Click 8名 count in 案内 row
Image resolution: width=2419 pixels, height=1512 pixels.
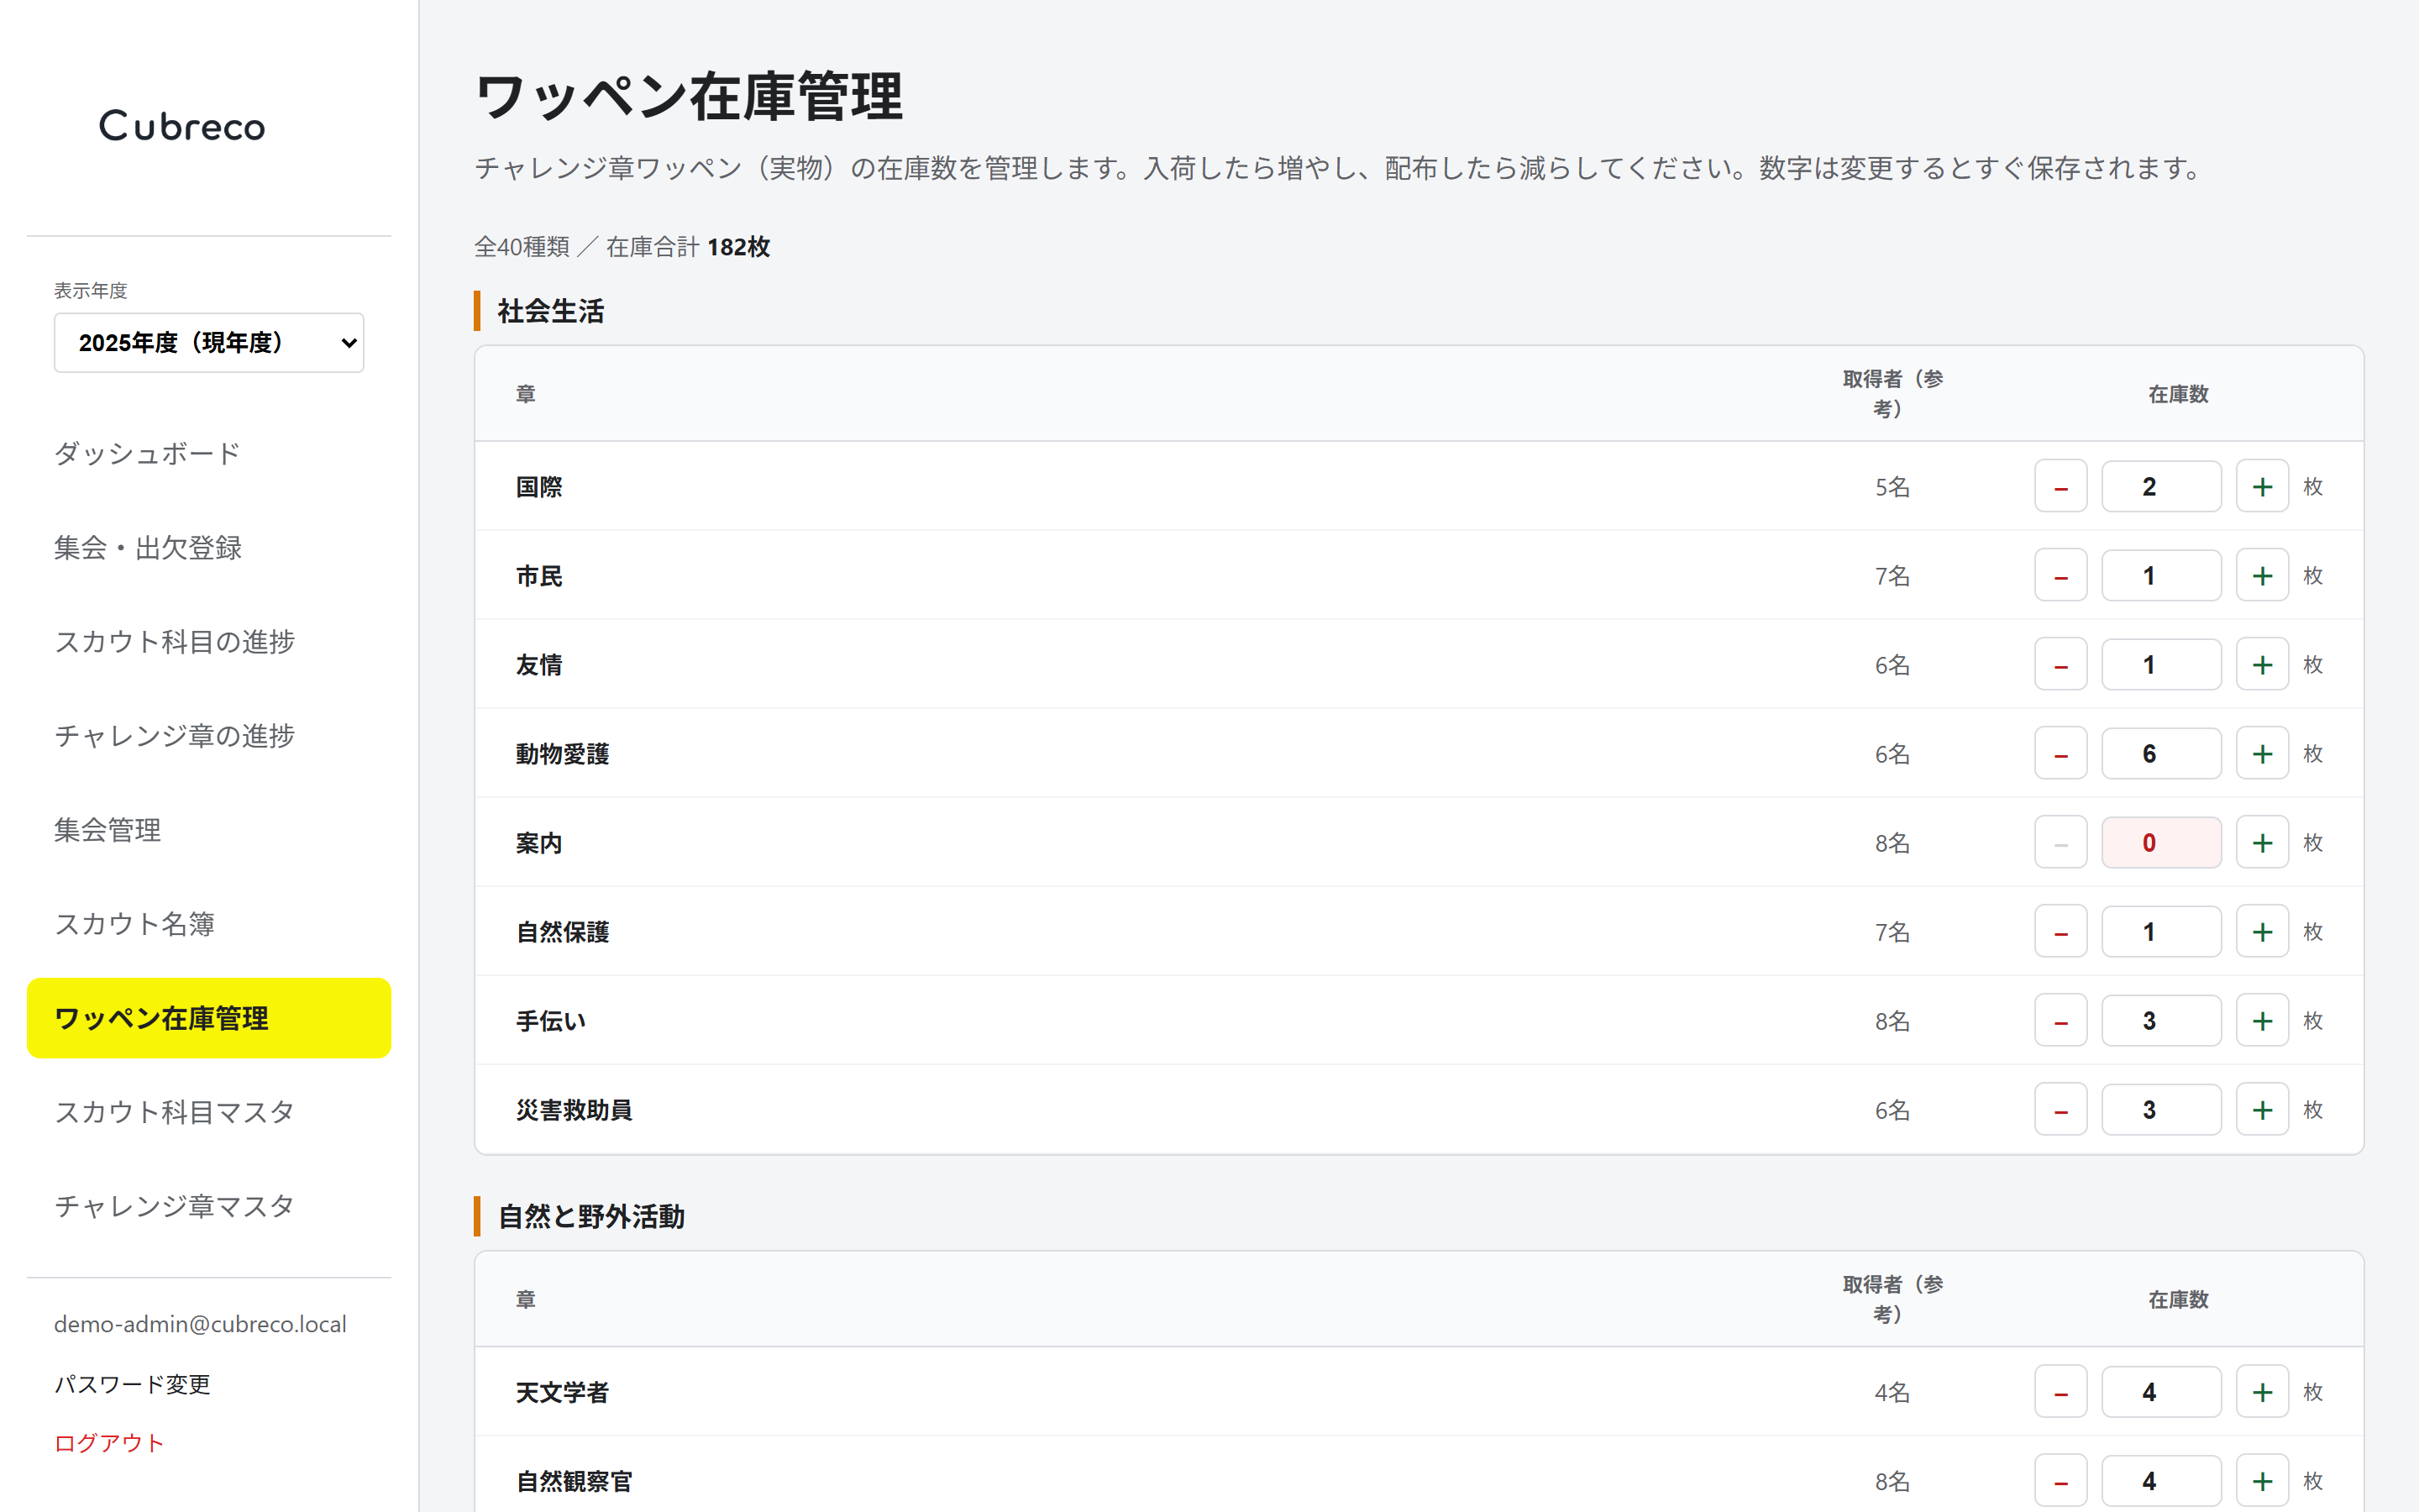tap(1892, 843)
